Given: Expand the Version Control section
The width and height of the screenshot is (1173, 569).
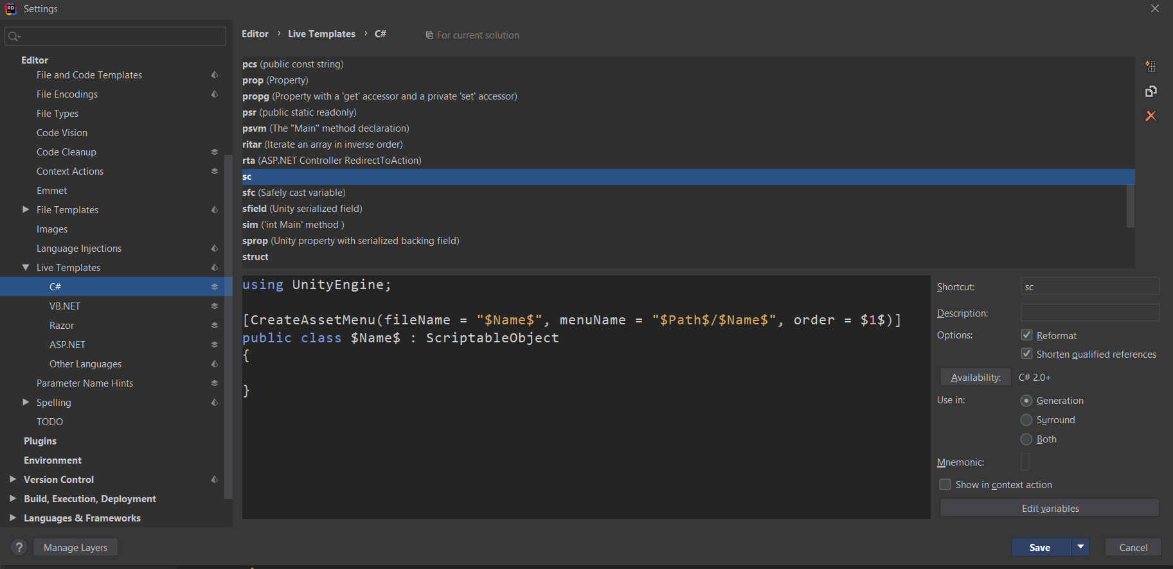Looking at the screenshot, I should pos(13,479).
